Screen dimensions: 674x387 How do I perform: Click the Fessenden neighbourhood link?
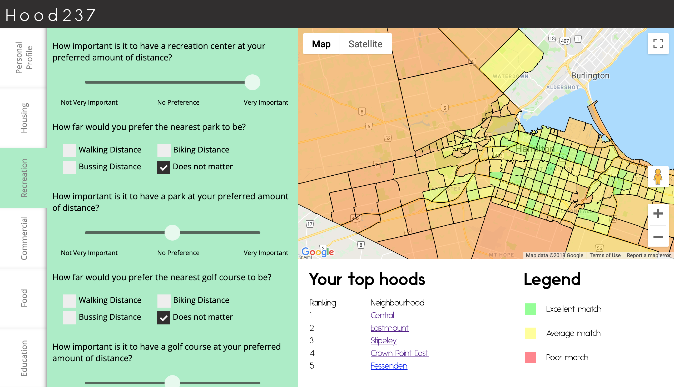389,366
